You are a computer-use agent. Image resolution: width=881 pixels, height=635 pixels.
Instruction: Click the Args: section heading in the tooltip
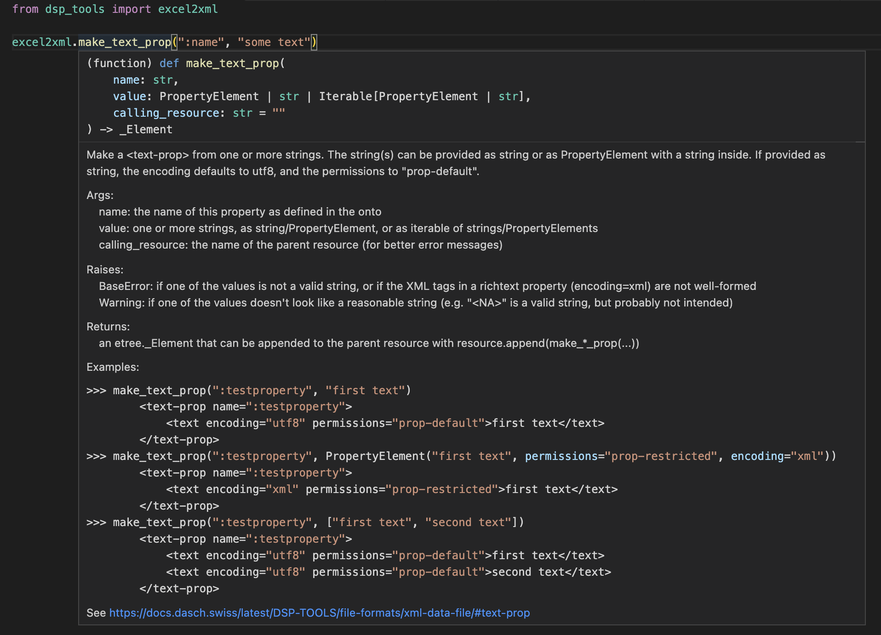click(x=99, y=195)
